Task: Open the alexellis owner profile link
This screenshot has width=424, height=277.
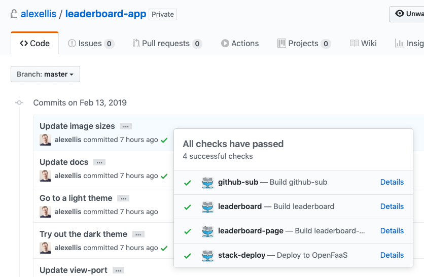Action: click(x=39, y=14)
